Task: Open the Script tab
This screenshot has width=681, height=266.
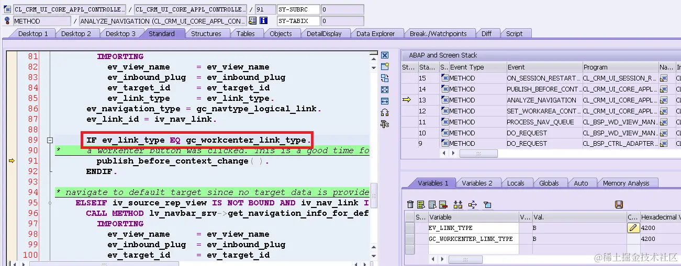Action: (514, 33)
